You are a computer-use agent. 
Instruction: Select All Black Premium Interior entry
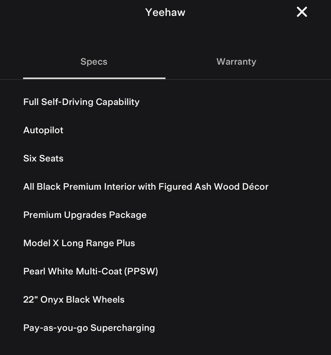tap(146, 187)
